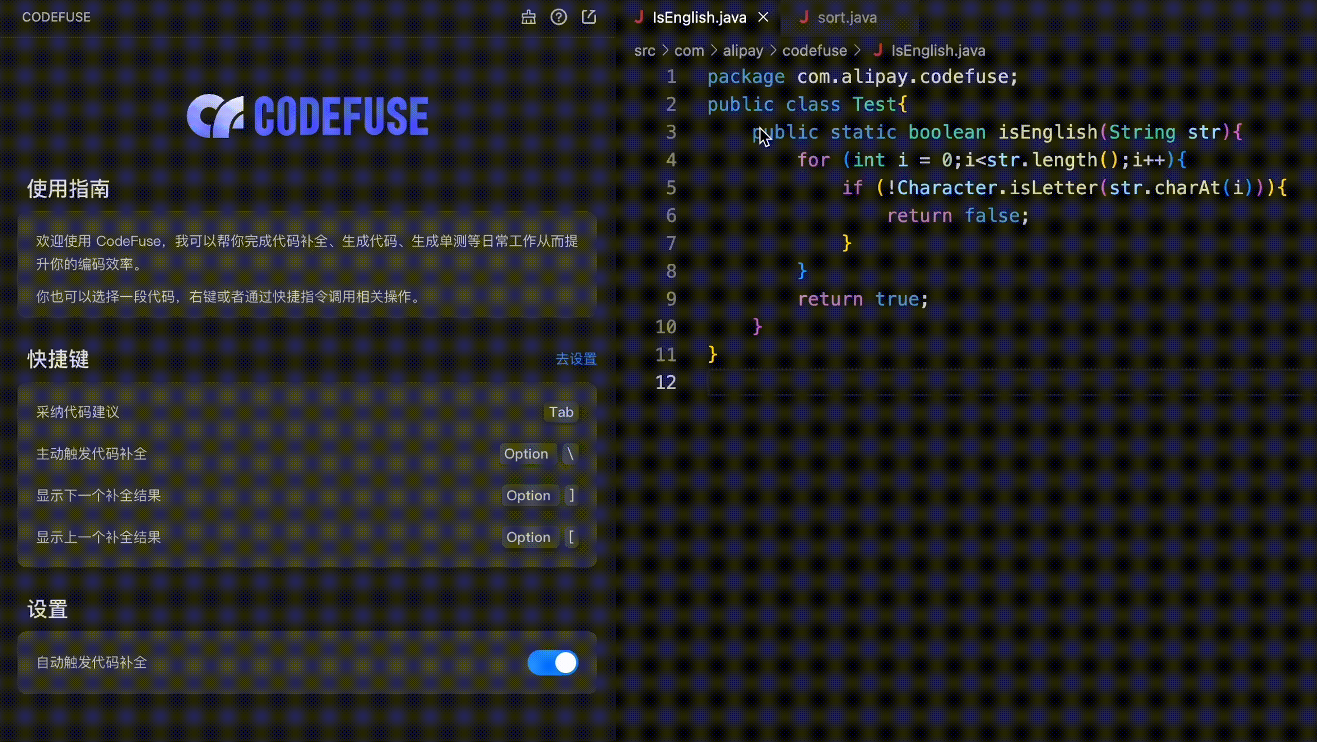Open the 去设置 shortcut settings link
1317x742 pixels.
pos(576,359)
